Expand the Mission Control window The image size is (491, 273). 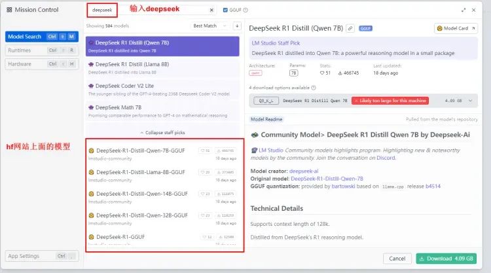coord(464,10)
